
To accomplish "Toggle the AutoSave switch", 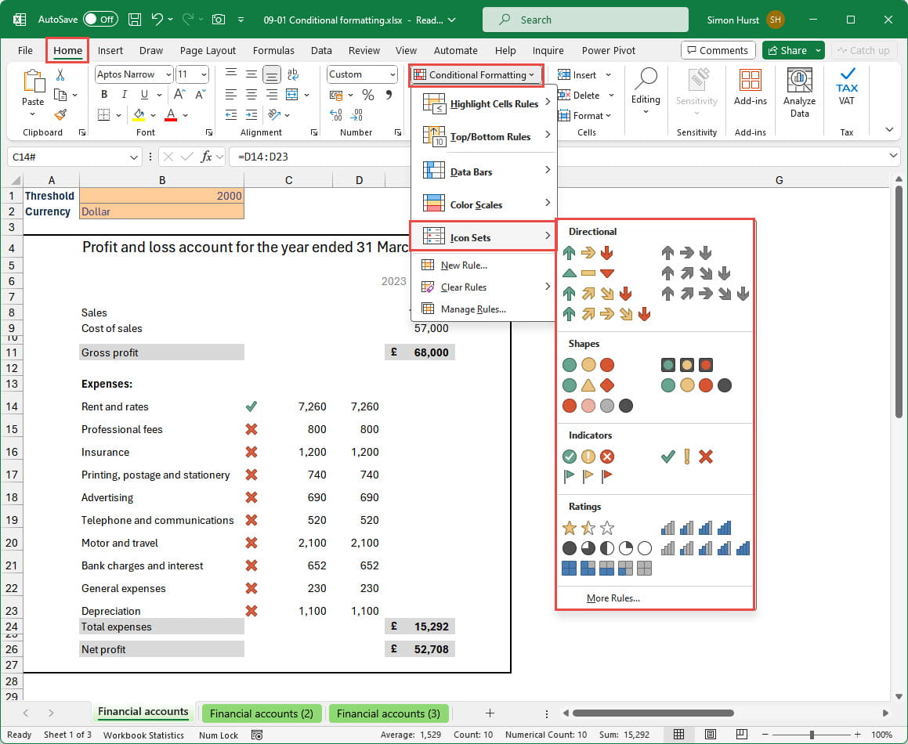I will point(100,19).
